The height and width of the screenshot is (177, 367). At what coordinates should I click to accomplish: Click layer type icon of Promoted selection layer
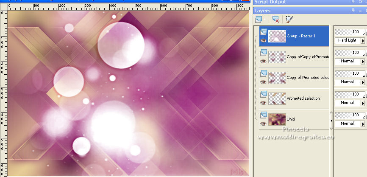264,94
